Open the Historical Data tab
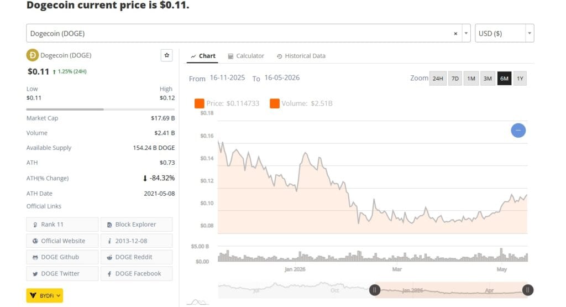This screenshot has width=566, height=307. [x=301, y=56]
